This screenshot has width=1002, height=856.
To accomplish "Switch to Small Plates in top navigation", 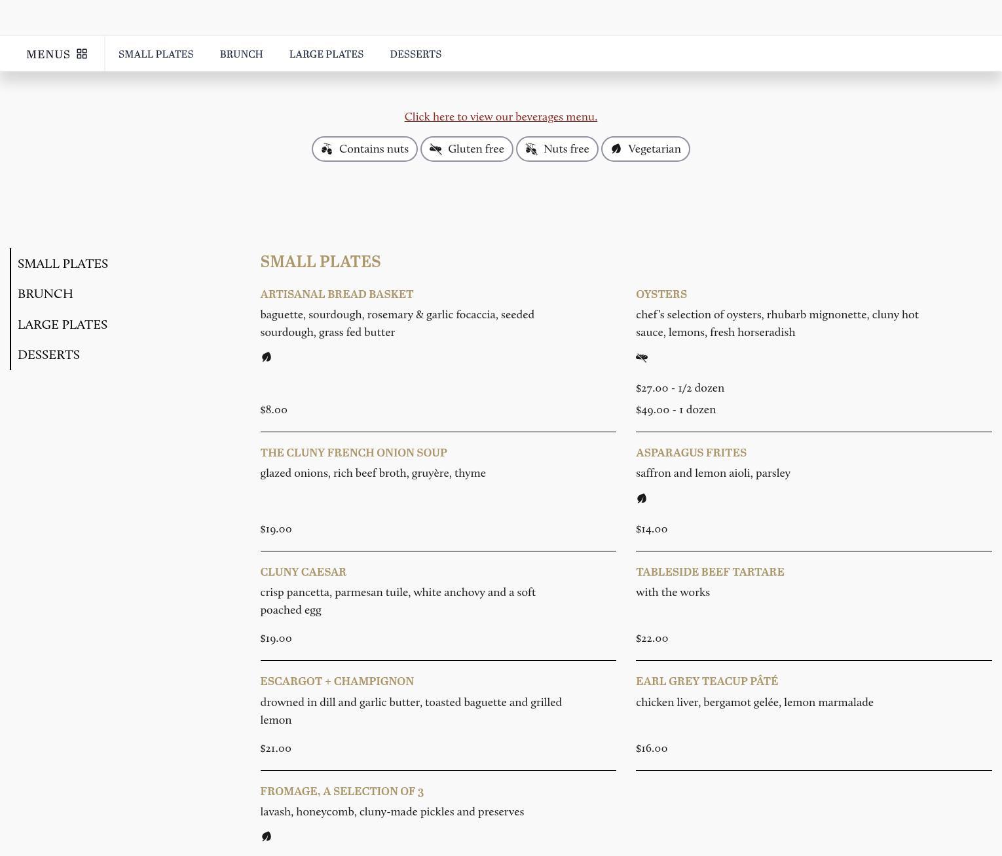I will point(156,54).
